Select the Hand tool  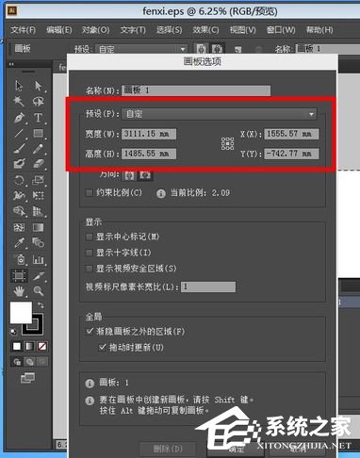pos(19,291)
